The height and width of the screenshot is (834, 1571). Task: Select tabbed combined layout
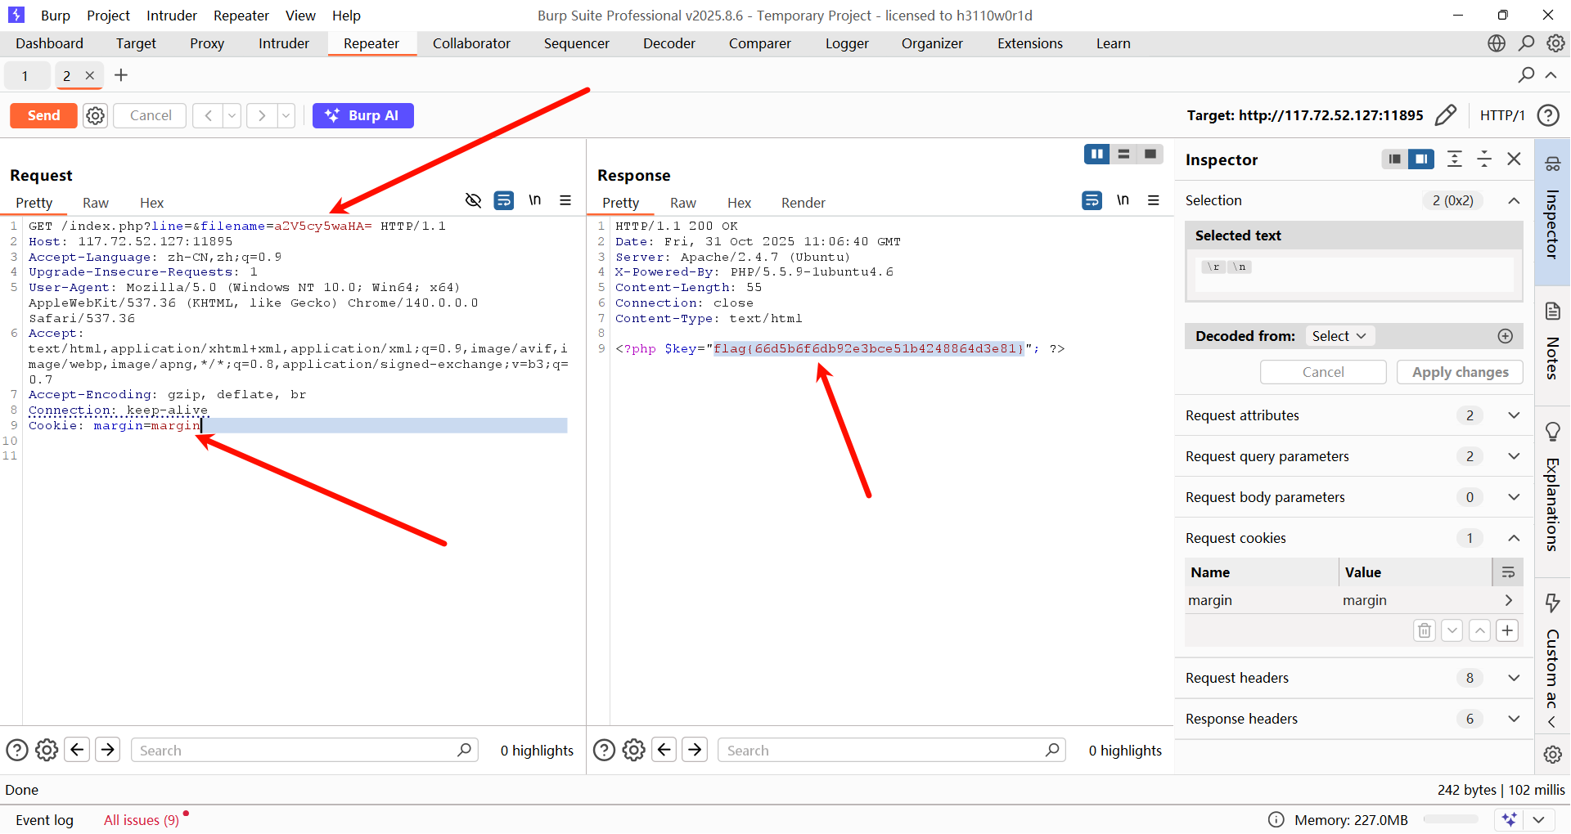[x=1150, y=154]
